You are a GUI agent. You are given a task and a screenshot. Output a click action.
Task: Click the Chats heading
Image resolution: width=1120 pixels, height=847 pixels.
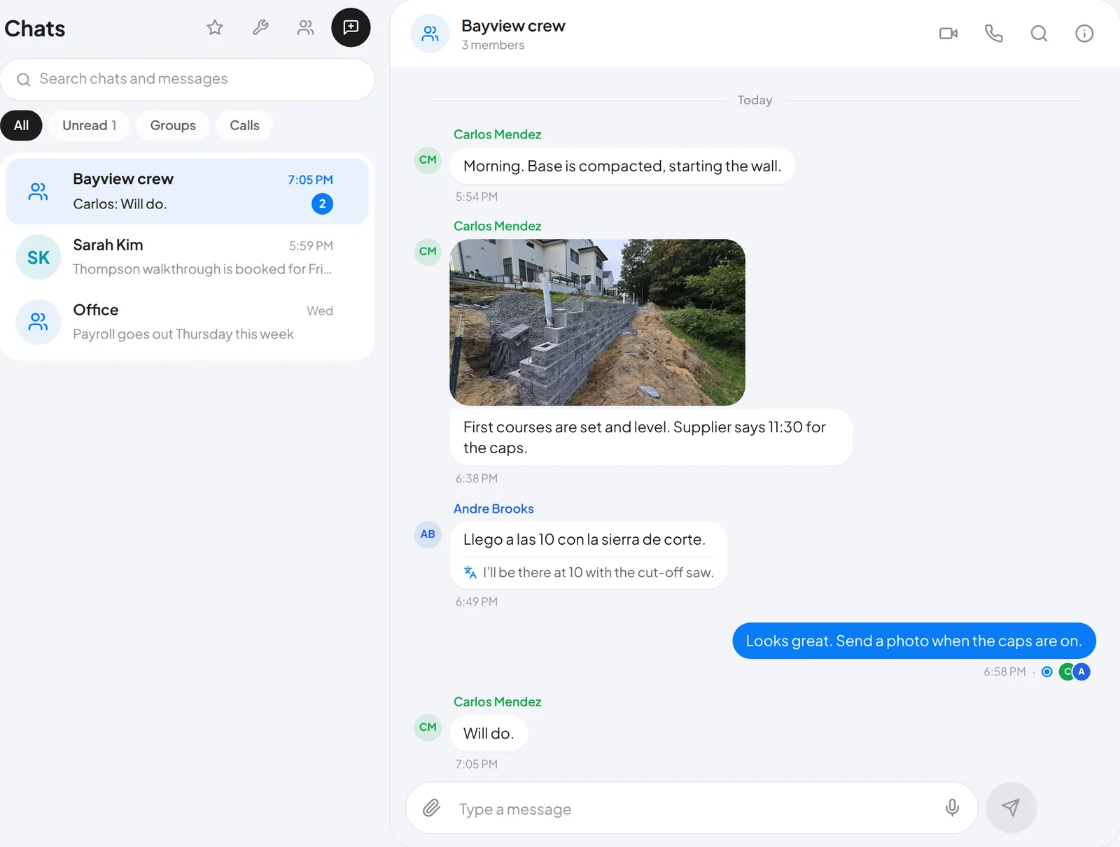coord(35,29)
